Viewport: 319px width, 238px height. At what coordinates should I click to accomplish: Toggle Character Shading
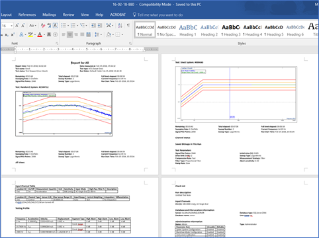coord(49,34)
